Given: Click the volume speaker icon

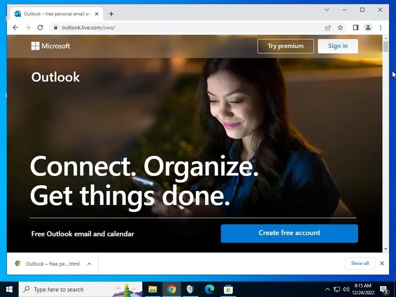Looking at the screenshot, I should [x=346, y=289].
